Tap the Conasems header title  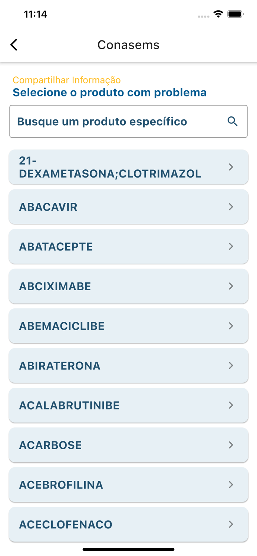[128, 44]
